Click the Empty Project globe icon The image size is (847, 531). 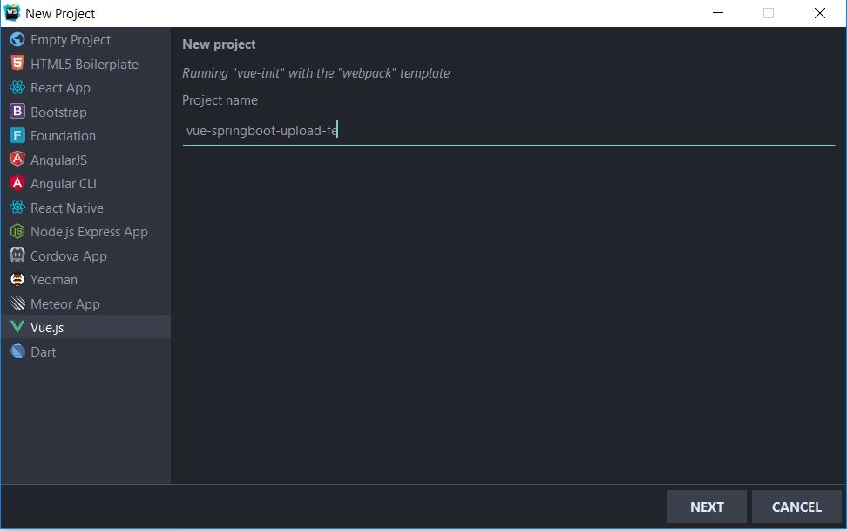click(17, 39)
